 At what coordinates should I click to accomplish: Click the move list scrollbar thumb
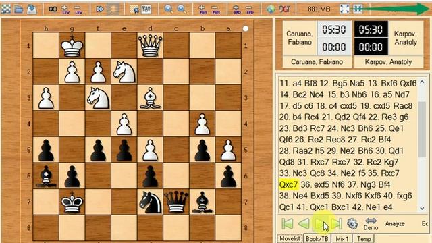422,129
